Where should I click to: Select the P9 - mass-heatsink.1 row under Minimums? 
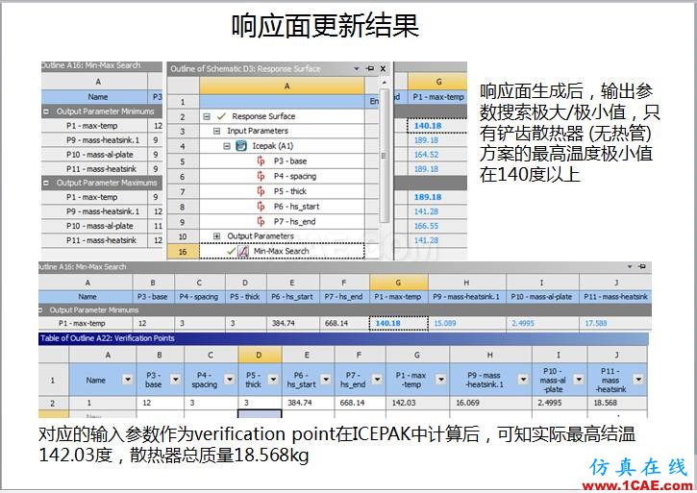click(x=102, y=140)
